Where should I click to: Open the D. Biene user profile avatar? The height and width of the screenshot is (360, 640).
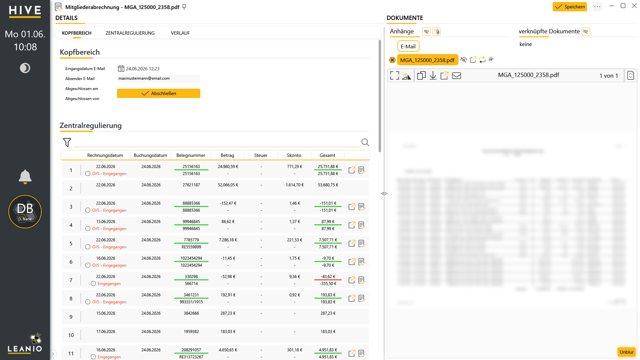[25, 212]
